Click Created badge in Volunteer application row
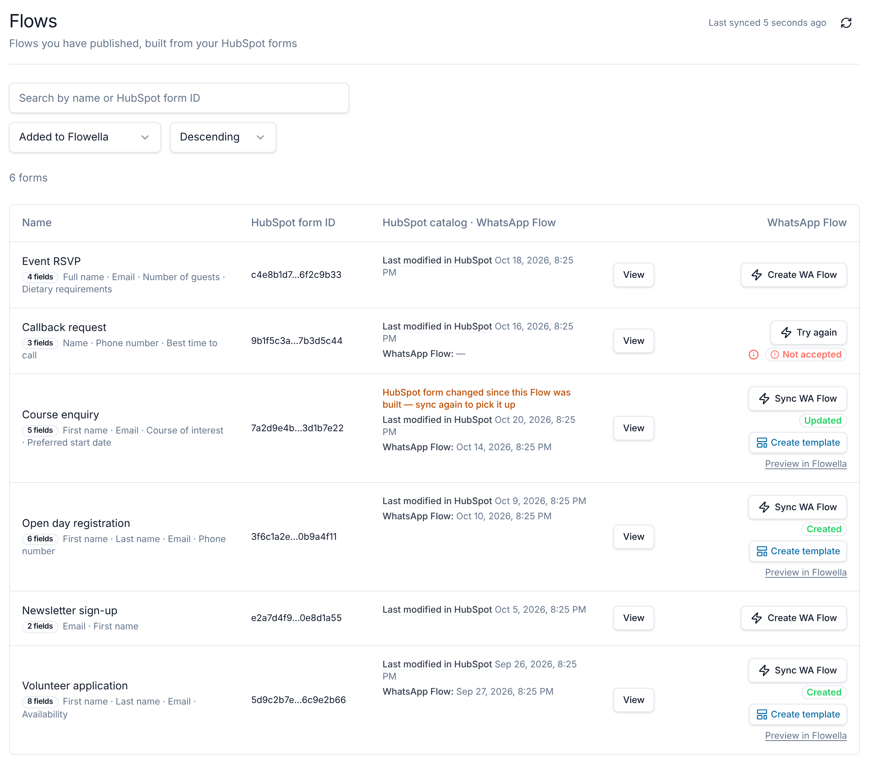869x782 pixels. click(823, 693)
